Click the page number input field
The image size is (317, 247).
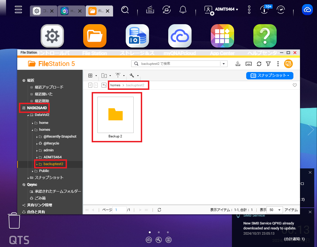(119, 210)
